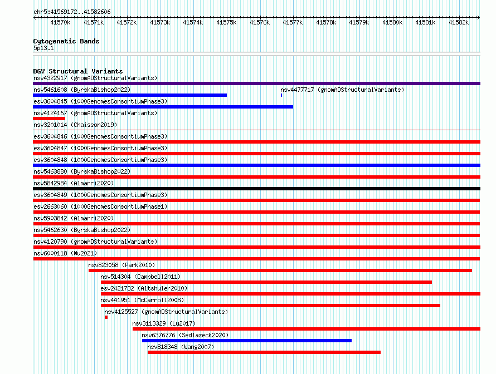
Task: Select the 5p13.1 cytogenetic band label
Action: click(x=43, y=48)
